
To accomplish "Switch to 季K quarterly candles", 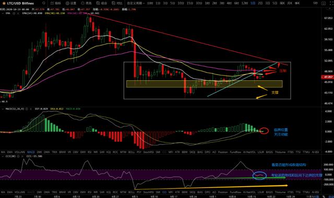I will tap(297, 3).
